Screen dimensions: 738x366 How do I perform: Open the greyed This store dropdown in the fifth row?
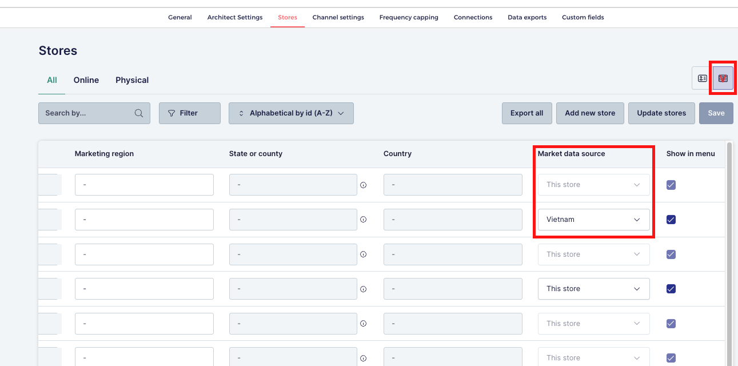click(x=594, y=324)
